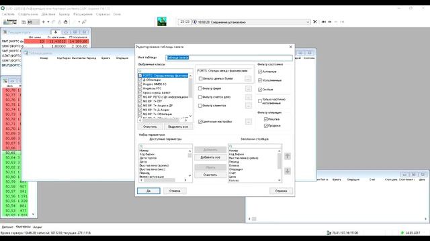Click the link-style icon at toolbar's end
430x241 pixels.
(x=84, y=22)
